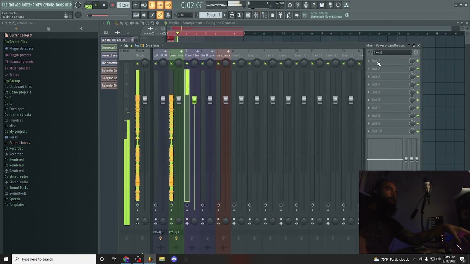Click the tempo 91.000 field
The width and height of the screenshot is (470, 264).
point(124,5)
